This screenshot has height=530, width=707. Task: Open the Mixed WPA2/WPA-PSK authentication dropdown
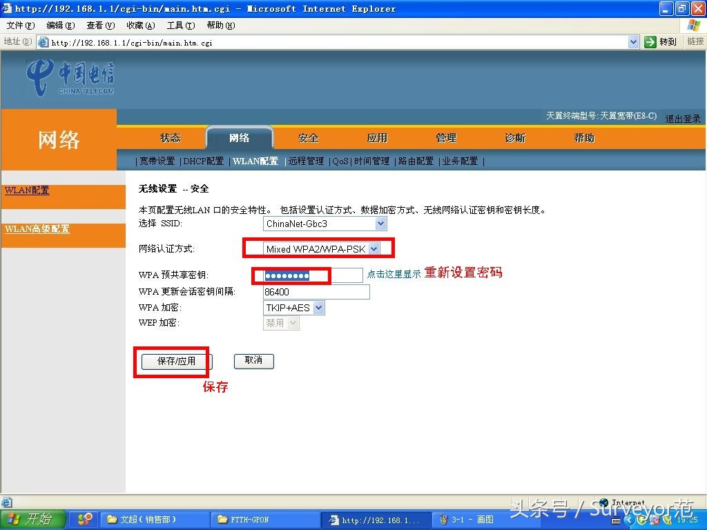coord(373,248)
